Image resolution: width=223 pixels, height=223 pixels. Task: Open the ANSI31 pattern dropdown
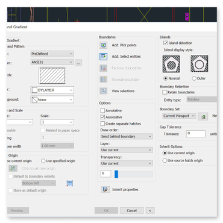pos(52,62)
